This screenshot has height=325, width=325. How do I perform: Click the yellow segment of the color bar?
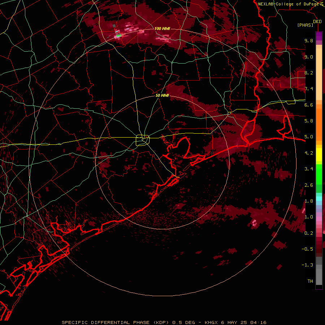(x=319, y=155)
